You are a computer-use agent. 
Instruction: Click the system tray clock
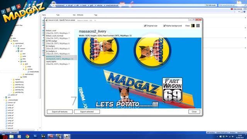(x=240, y=136)
